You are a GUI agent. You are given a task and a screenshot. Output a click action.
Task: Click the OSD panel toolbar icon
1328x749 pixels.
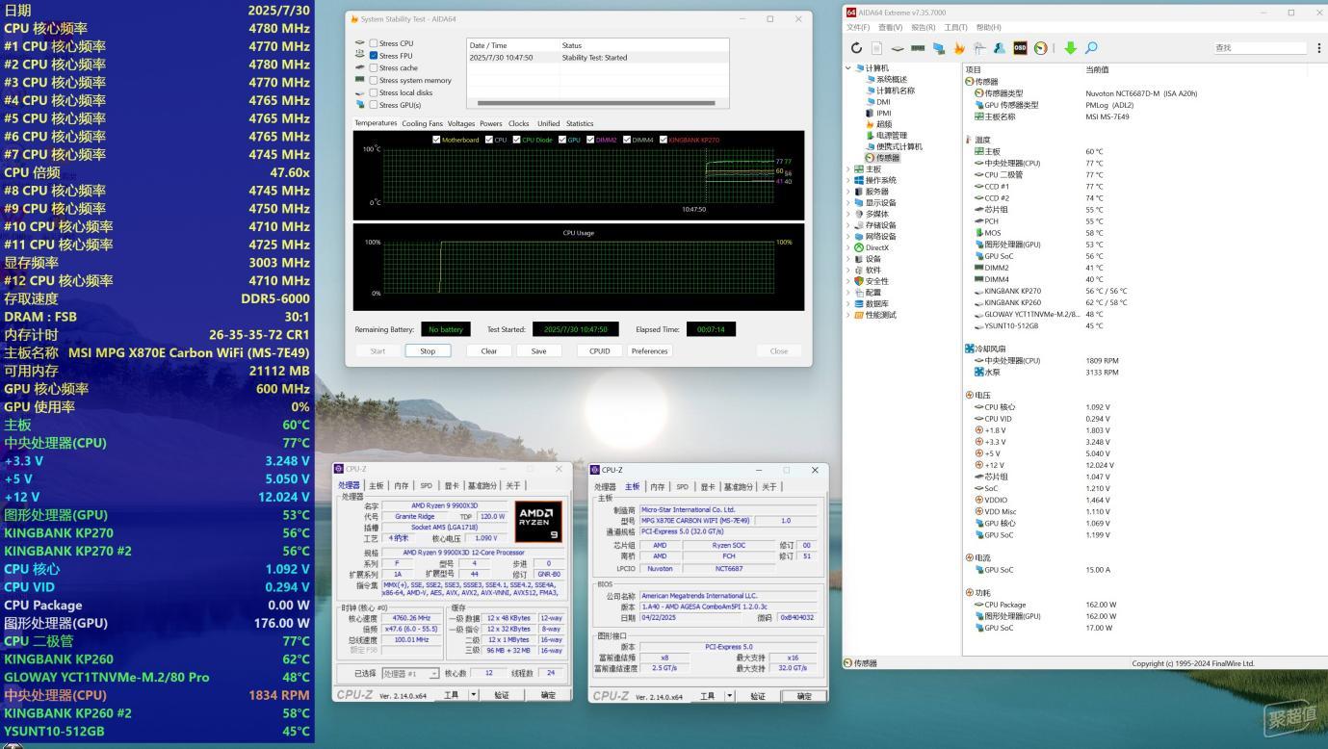[x=1020, y=48]
